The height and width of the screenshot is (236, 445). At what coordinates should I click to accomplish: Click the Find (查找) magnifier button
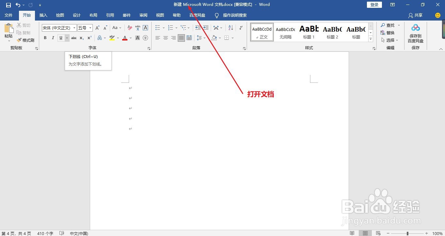[x=388, y=25]
